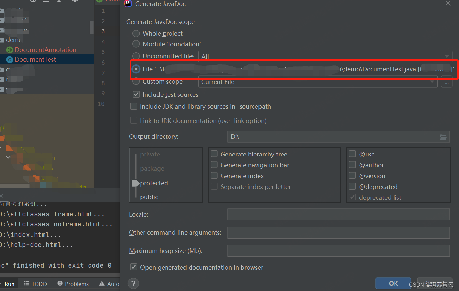
Task: Choose the Custom scope radio button
Action: click(x=136, y=81)
